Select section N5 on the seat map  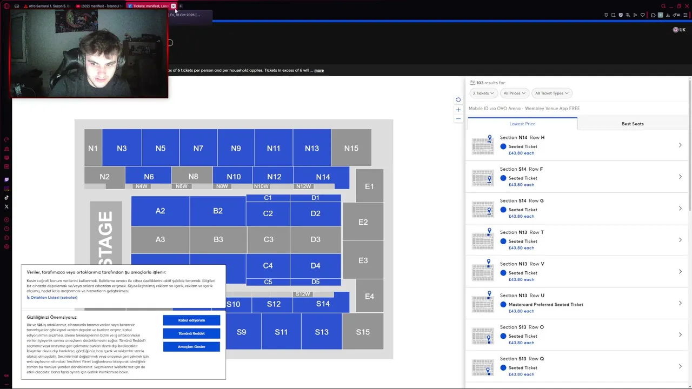click(x=161, y=148)
